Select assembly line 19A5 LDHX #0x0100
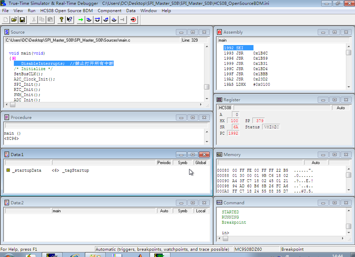This screenshot has height=257, width=355. 247,84
